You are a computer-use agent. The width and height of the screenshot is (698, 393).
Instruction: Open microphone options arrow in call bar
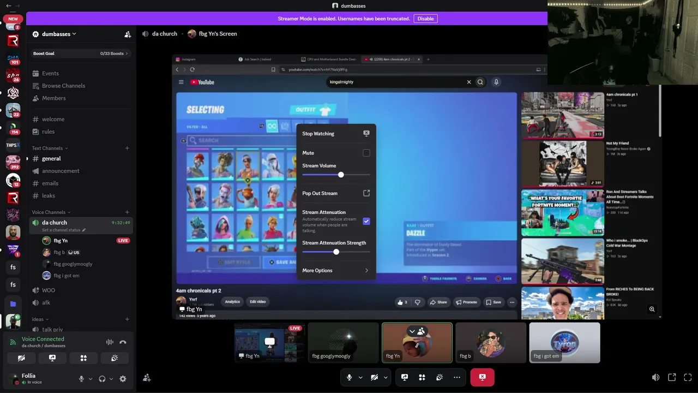pyautogui.click(x=360, y=377)
